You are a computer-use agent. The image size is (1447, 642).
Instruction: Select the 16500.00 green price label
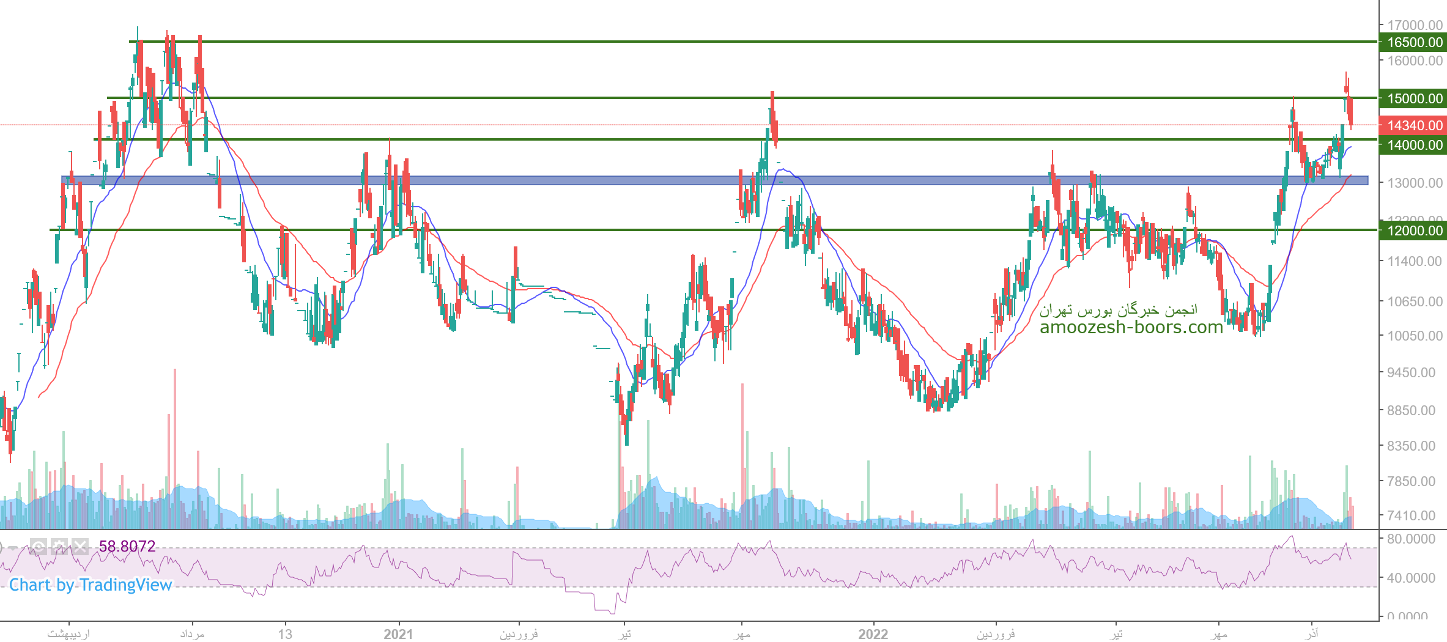(1414, 42)
